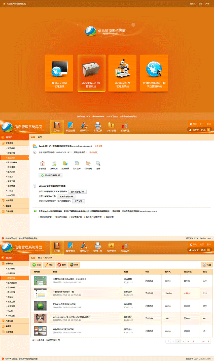Click the 发布或管理文章 button
This screenshot has width=214, height=361.
point(78,192)
